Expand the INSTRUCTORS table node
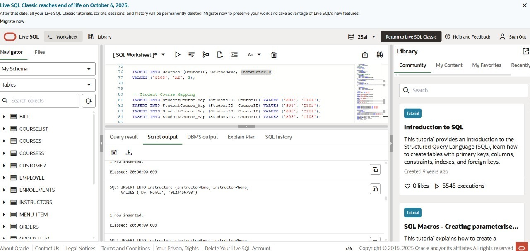The image size is (530, 251). 4,202
